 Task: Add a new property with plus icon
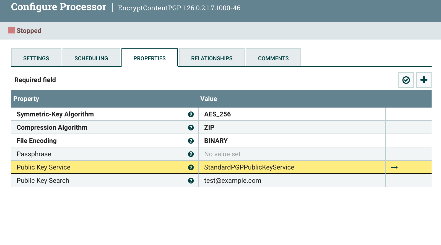click(424, 80)
